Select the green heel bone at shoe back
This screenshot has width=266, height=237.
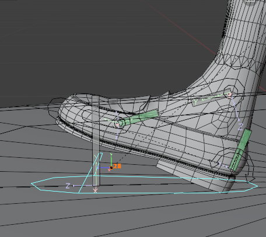click(x=240, y=150)
